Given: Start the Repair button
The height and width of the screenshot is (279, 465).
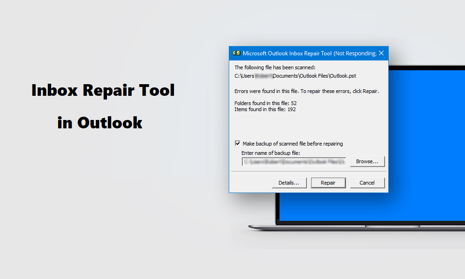Looking at the screenshot, I should coord(328,183).
